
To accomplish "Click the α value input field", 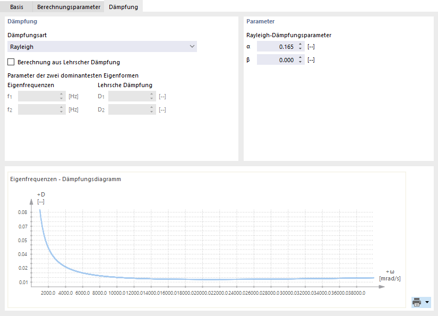I will click(x=276, y=47).
